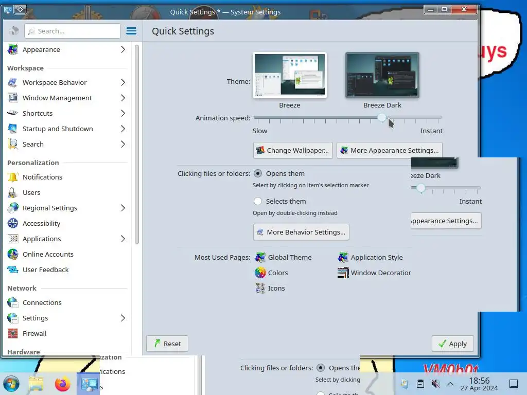Click the Change Wallpaper button
The height and width of the screenshot is (395, 527).
point(293,150)
